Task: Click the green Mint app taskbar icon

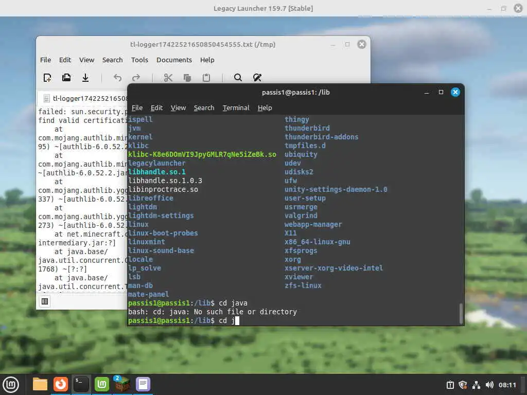Action: [x=102, y=384]
